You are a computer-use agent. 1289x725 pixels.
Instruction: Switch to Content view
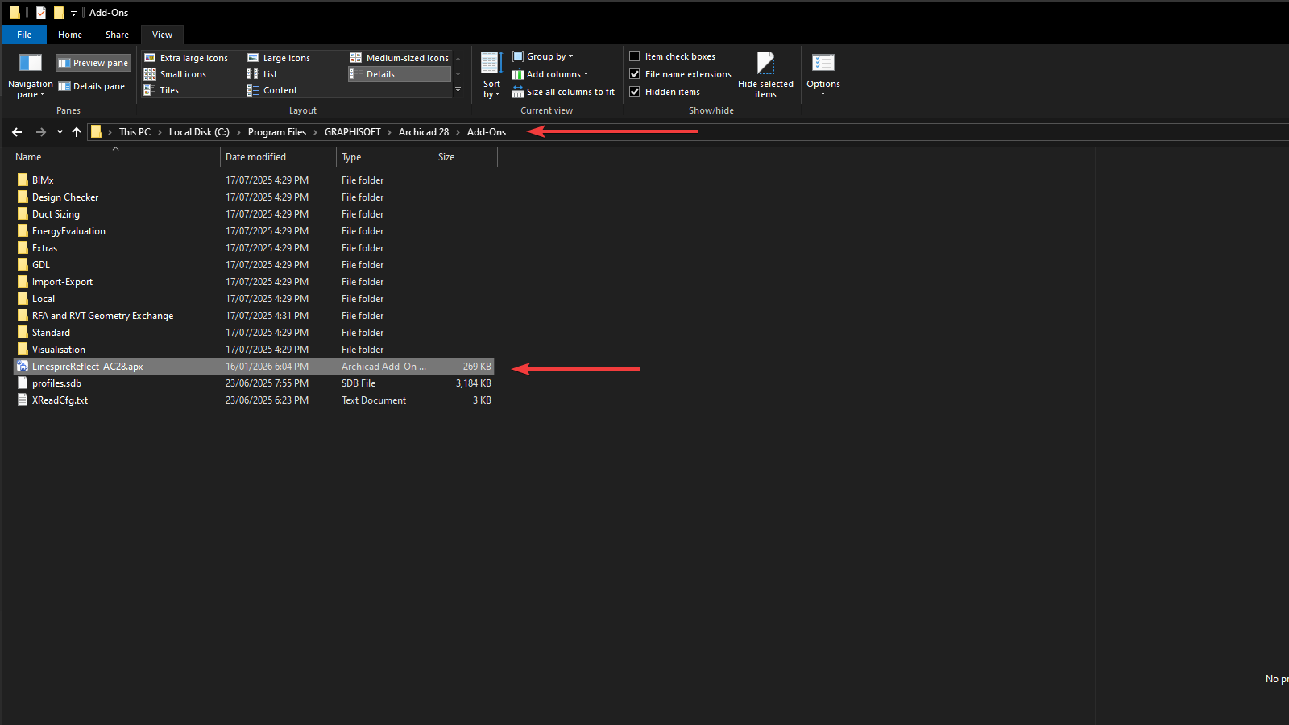pyautogui.click(x=279, y=89)
